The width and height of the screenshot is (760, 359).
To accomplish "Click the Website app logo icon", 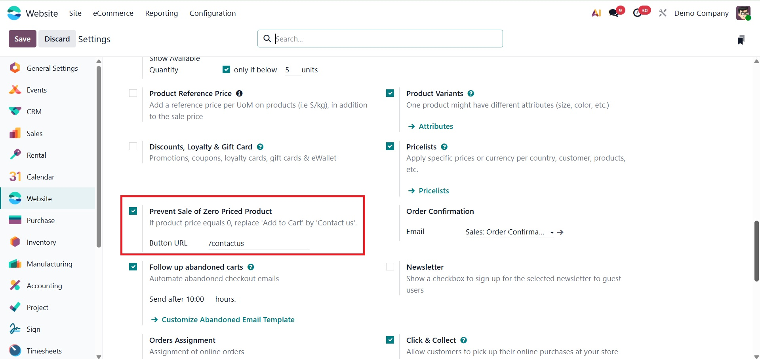I will (14, 13).
